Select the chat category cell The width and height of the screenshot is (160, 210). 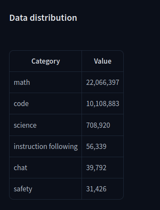tap(46, 168)
